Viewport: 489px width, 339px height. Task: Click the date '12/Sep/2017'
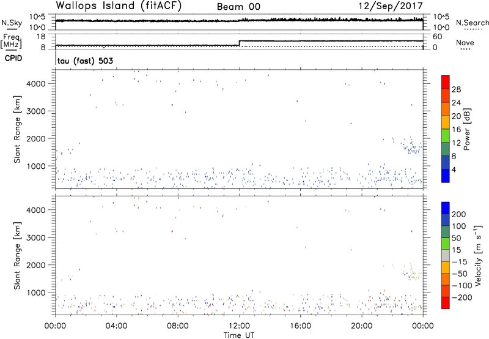pos(391,6)
